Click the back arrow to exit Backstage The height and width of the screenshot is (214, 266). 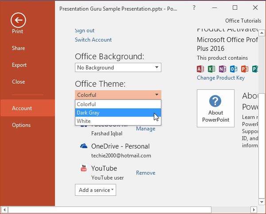[18, 20]
